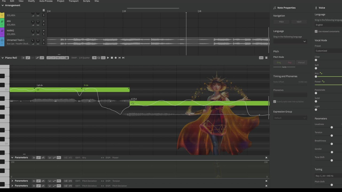The height and width of the screenshot is (192, 342).
Task: Stop playback with the Stop button
Action: (112, 58)
